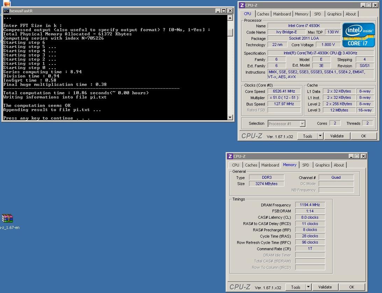The width and height of the screenshot is (382, 293).
Task: Switch to SPD tab in upper CPU-Z window
Action: point(317,14)
